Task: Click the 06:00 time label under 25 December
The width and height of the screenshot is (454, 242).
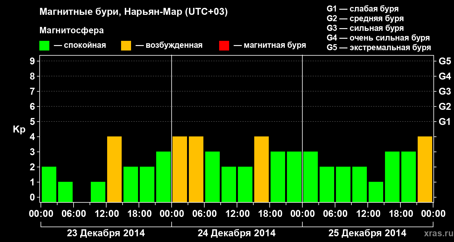Action: tap(335, 214)
